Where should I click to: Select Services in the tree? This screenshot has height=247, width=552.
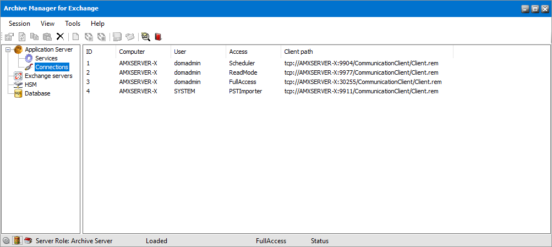point(46,58)
